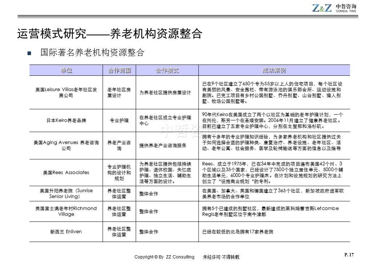The width and height of the screenshot is (378, 261).
Task: Click the 专业护理 scope cell
Action: click(x=119, y=120)
